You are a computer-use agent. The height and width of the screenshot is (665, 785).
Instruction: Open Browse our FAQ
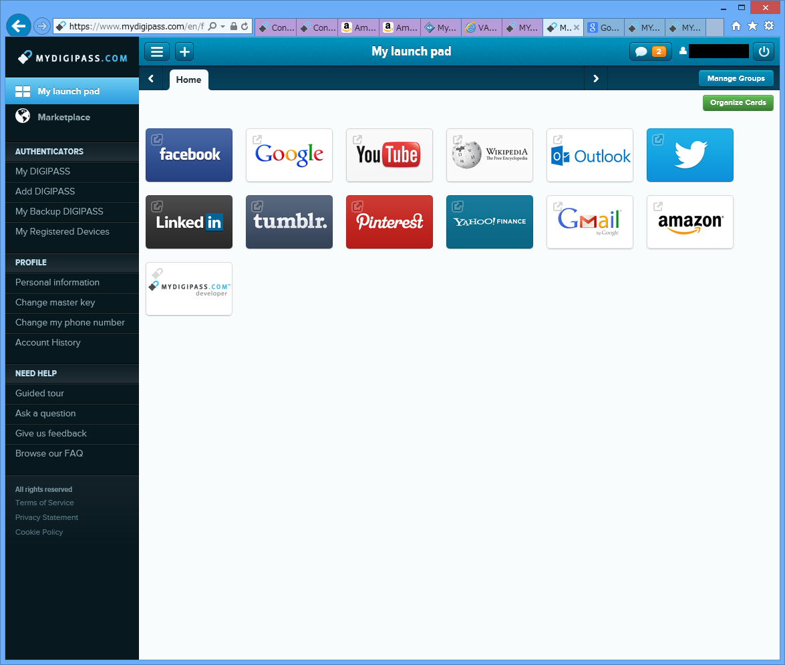tap(72, 454)
